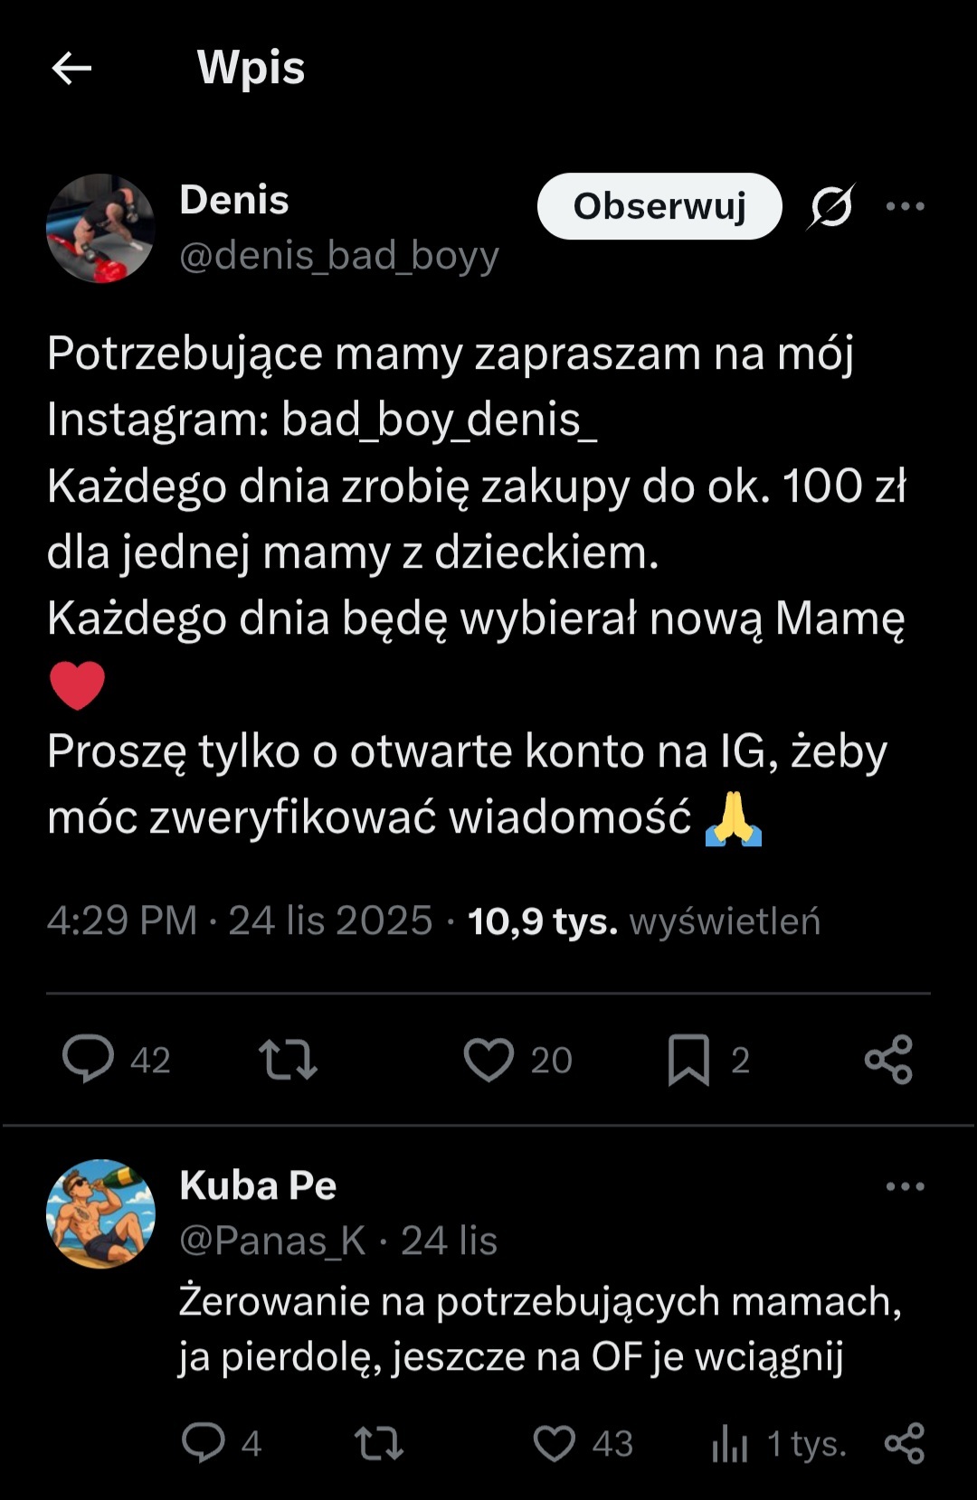
Task: Tap the Grok slash icon beside Obserwuj
Action: pyautogui.click(x=831, y=206)
